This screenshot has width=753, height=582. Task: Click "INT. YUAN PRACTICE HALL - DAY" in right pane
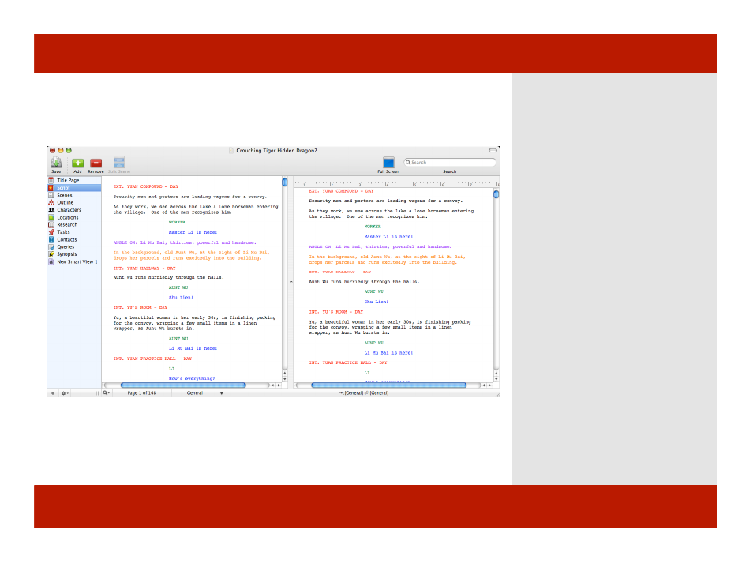point(347,362)
